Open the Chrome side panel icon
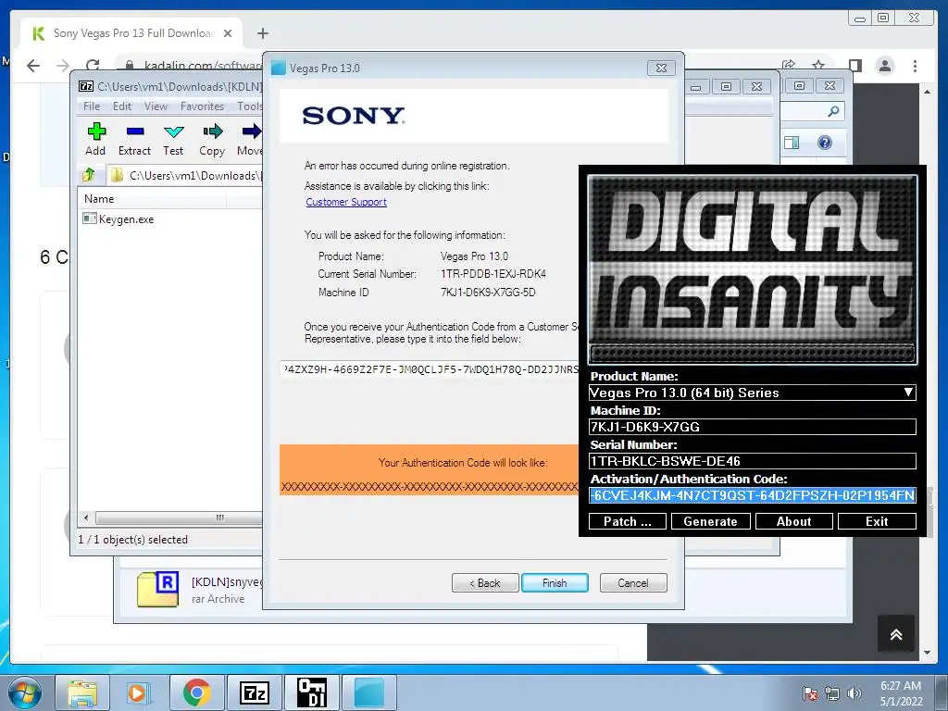 [854, 66]
